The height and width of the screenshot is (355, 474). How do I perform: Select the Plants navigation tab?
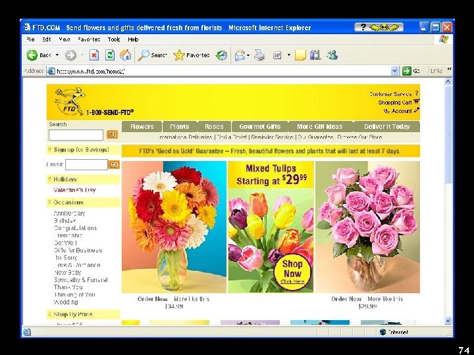pos(180,126)
